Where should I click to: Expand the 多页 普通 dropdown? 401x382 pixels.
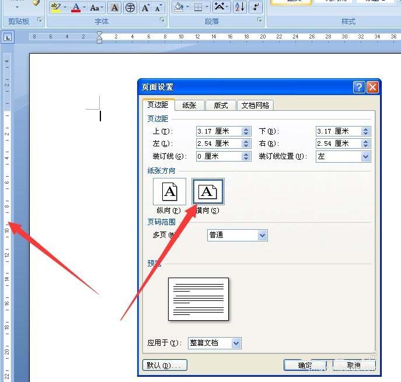pyautogui.click(x=238, y=235)
